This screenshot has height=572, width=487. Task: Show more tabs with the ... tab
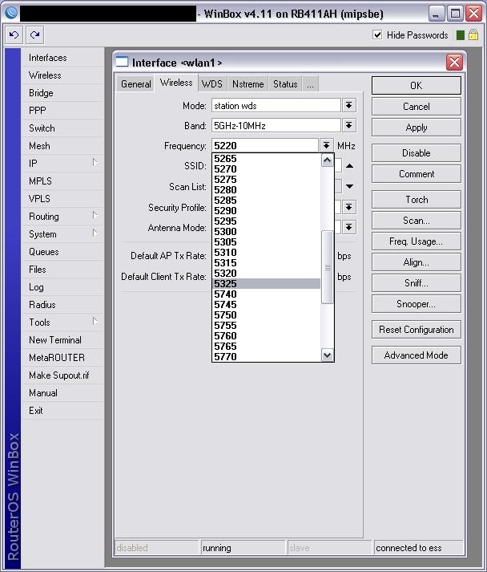[x=310, y=84]
